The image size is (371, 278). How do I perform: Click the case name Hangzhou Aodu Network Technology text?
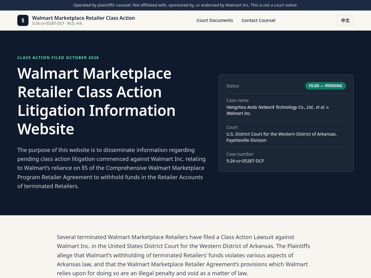click(x=278, y=110)
